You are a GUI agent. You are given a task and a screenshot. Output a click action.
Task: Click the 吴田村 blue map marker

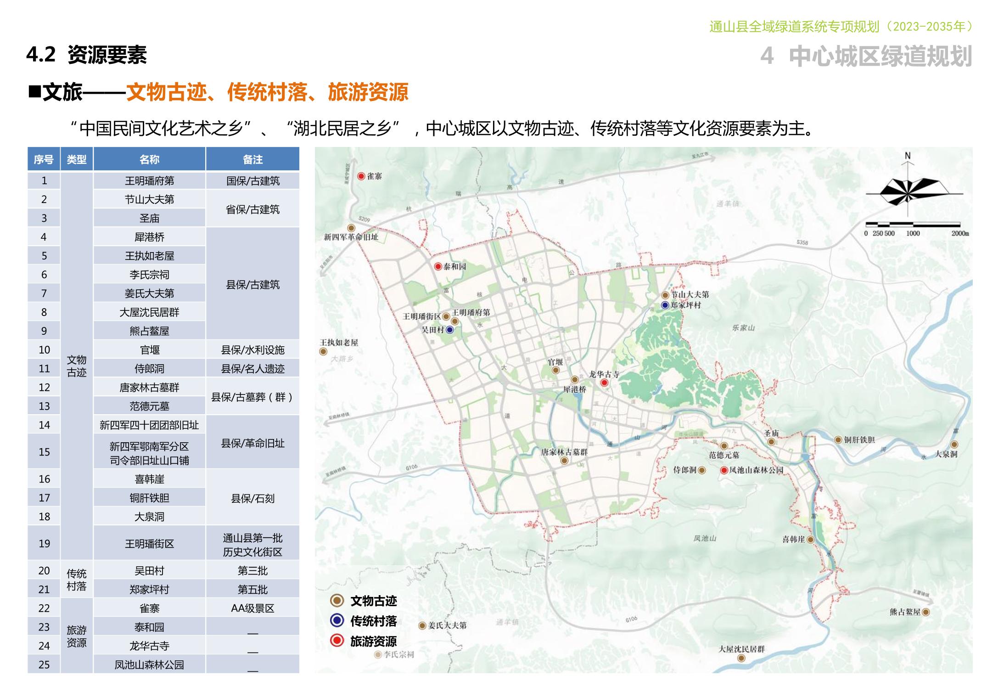point(450,330)
